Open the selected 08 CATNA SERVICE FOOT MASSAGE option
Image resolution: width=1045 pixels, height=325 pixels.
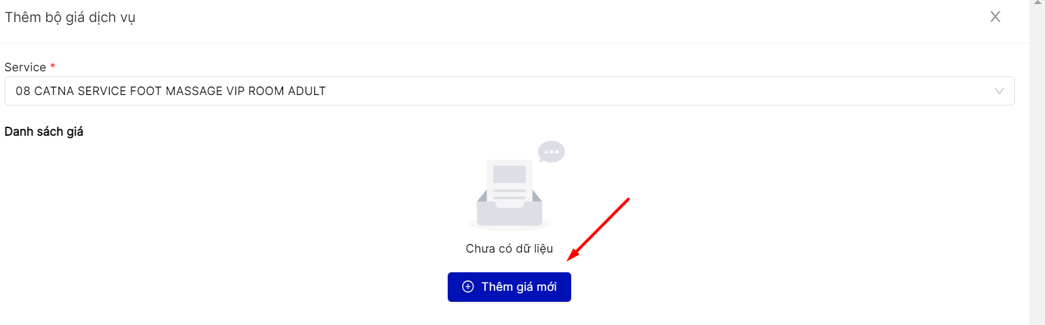pyautogui.click(x=170, y=91)
